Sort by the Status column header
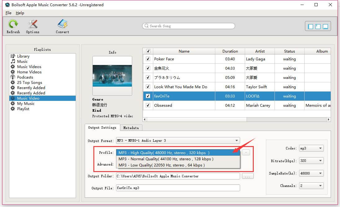 [x=289, y=51]
